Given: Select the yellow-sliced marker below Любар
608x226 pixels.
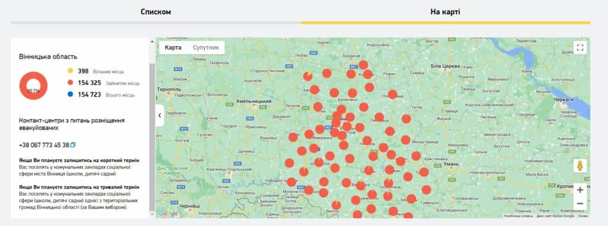Looking at the screenshot, I should click(x=308, y=76).
